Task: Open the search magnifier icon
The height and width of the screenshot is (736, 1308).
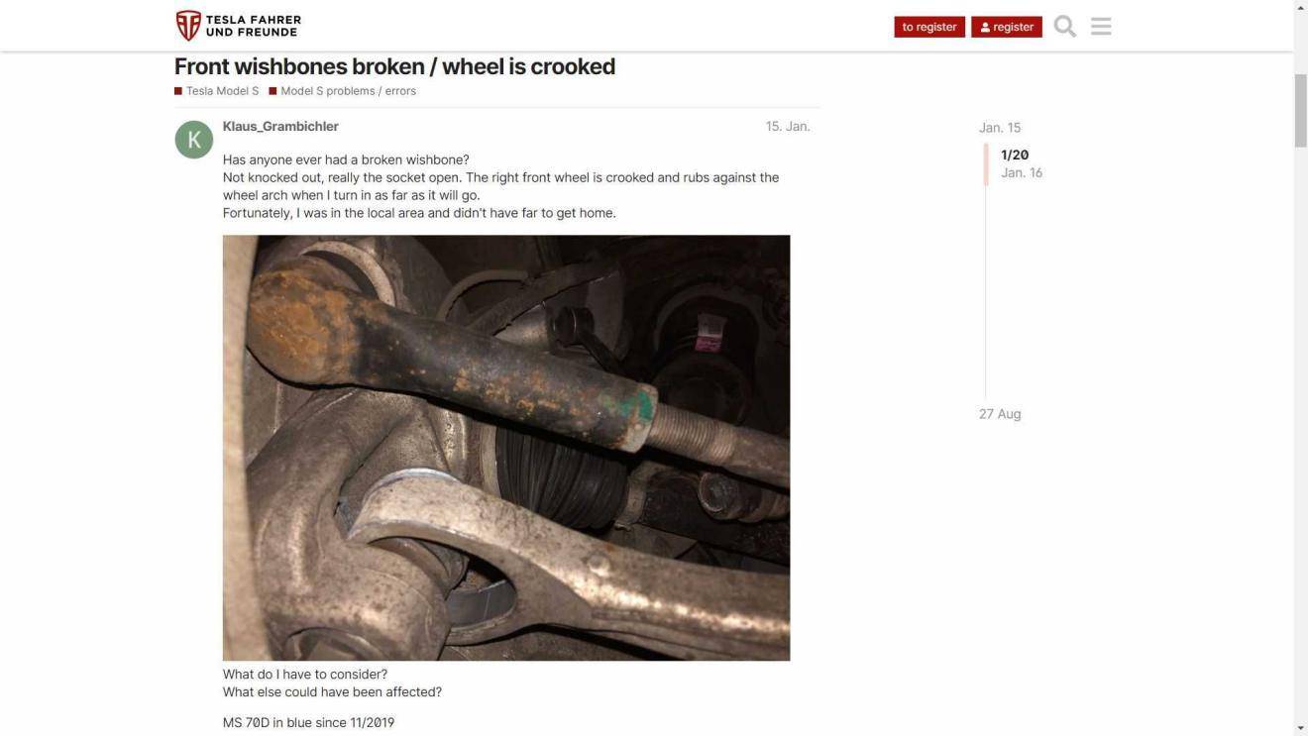Action: pos(1065,26)
